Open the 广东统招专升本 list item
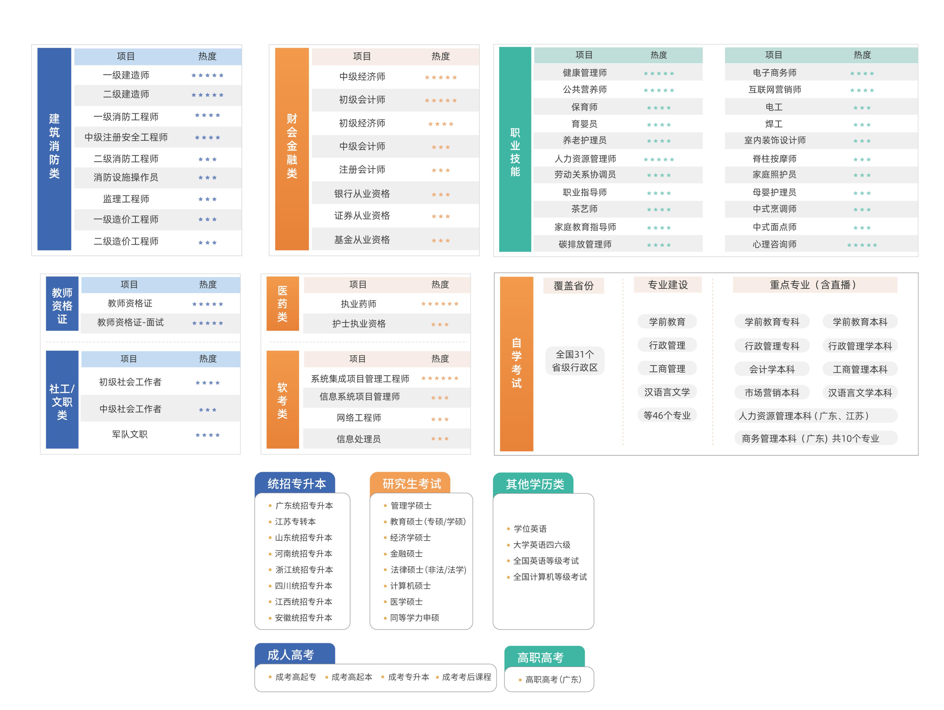Image resolution: width=944 pixels, height=710 pixels. pyautogui.click(x=304, y=505)
